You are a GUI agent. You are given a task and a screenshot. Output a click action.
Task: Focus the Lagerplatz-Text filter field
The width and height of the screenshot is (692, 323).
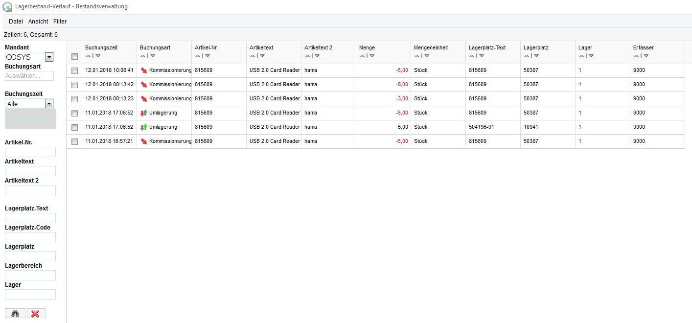click(x=30, y=218)
